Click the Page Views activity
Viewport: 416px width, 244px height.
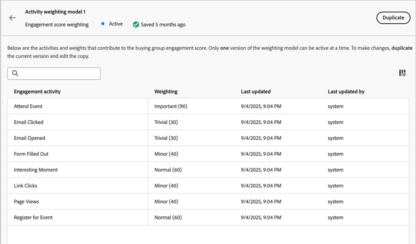click(x=27, y=202)
